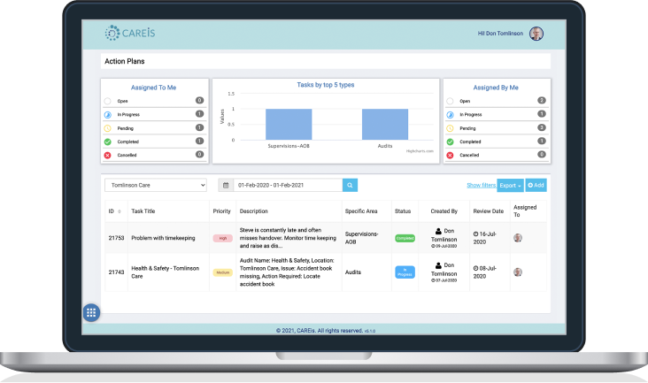Click the date range input field
The image size is (648, 383).
tap(288, 186)
